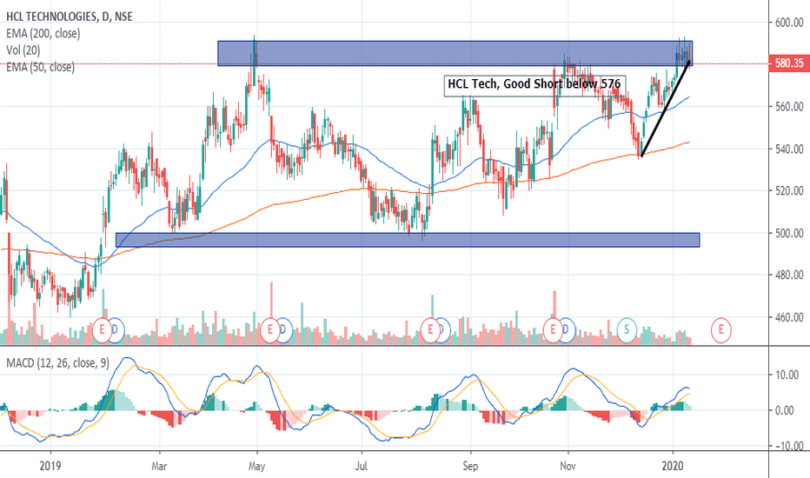Click the 2019 label on the time axis
The image size is (810, 478).
pyautogui.click(x=50, y=466)
